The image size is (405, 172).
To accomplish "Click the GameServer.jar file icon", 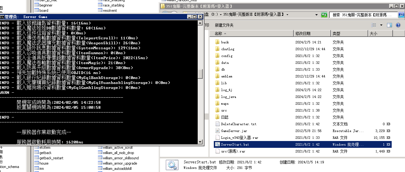I will tap(217, 131).
